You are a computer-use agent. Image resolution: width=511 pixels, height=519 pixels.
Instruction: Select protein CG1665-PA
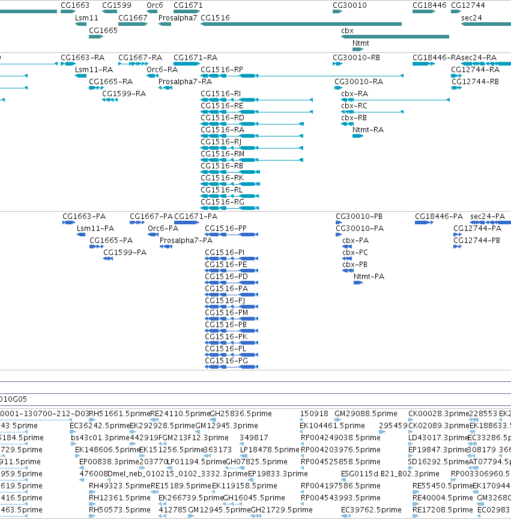point(111,241)
